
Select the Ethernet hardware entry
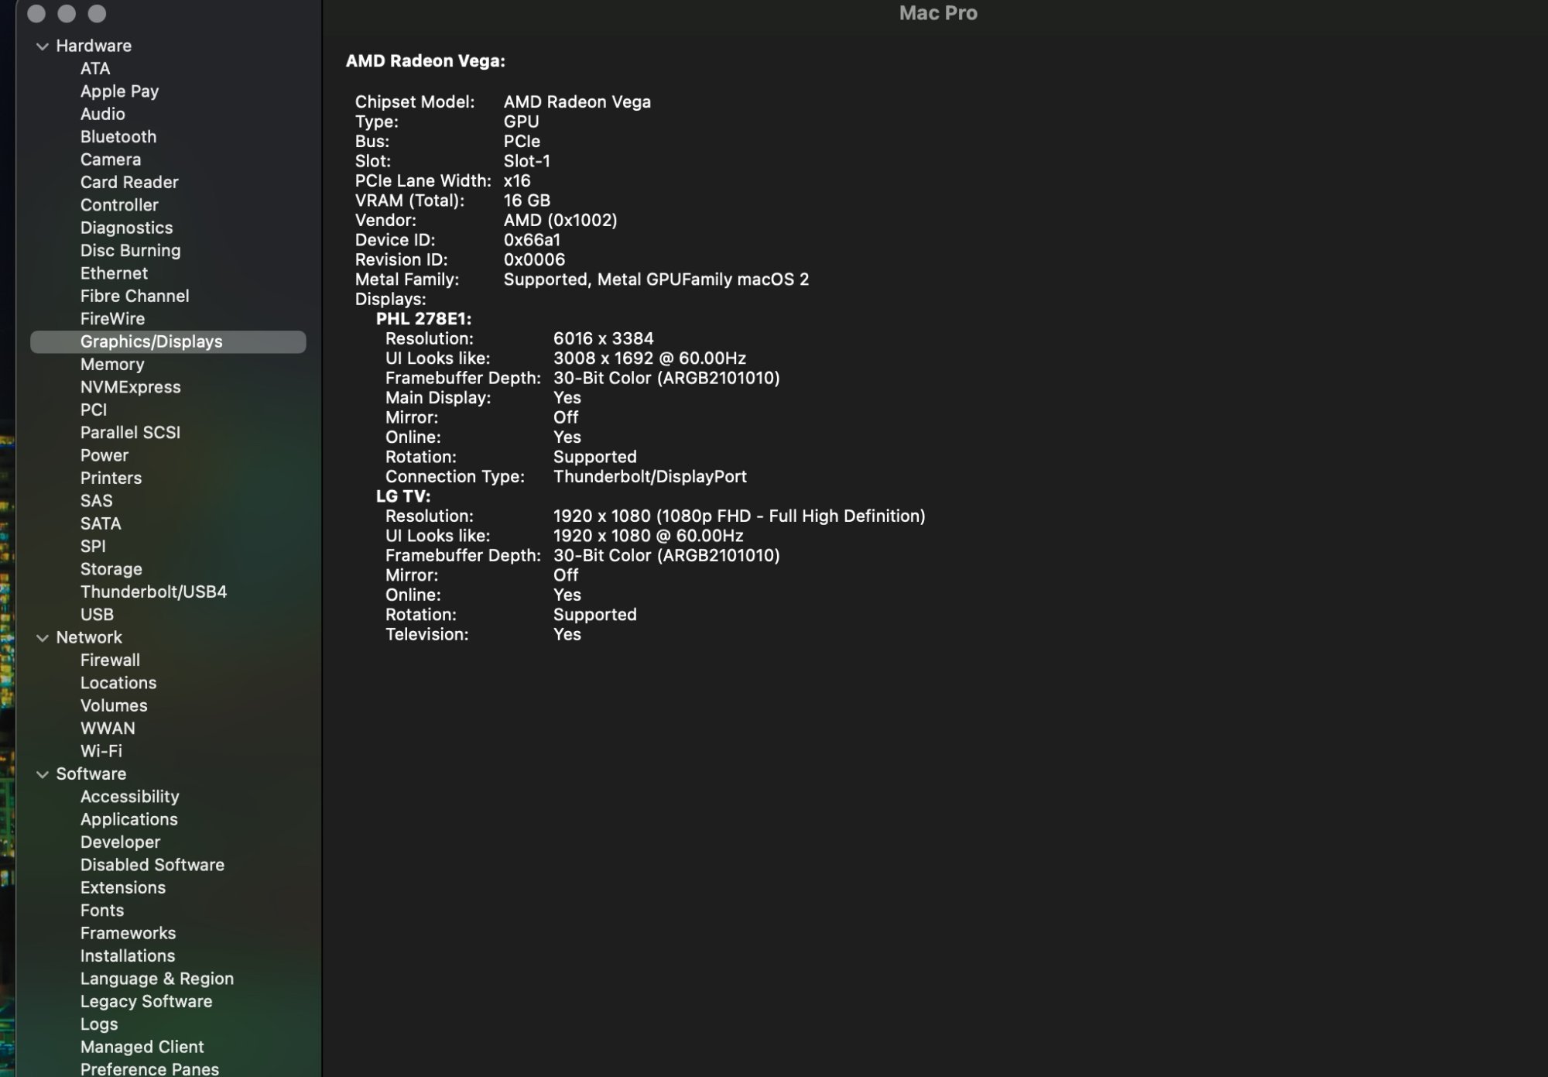click(114, 273)
